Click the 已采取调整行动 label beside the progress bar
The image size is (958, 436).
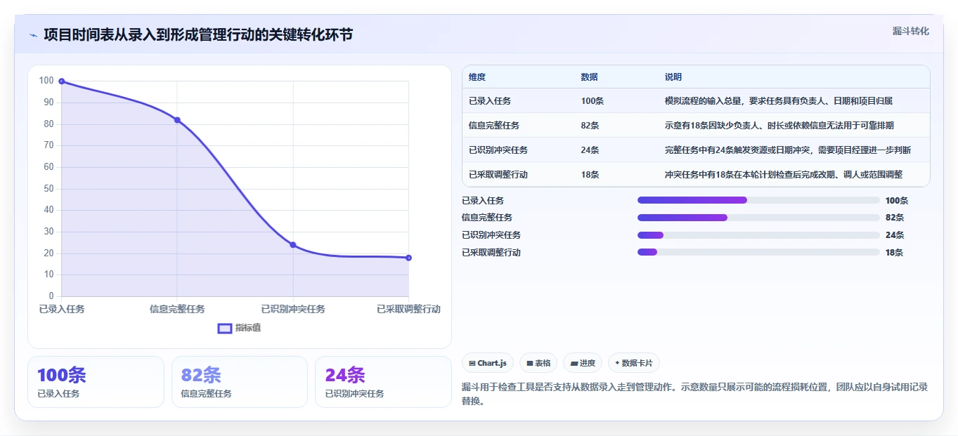pyautogui.click(x=491, y=253)
